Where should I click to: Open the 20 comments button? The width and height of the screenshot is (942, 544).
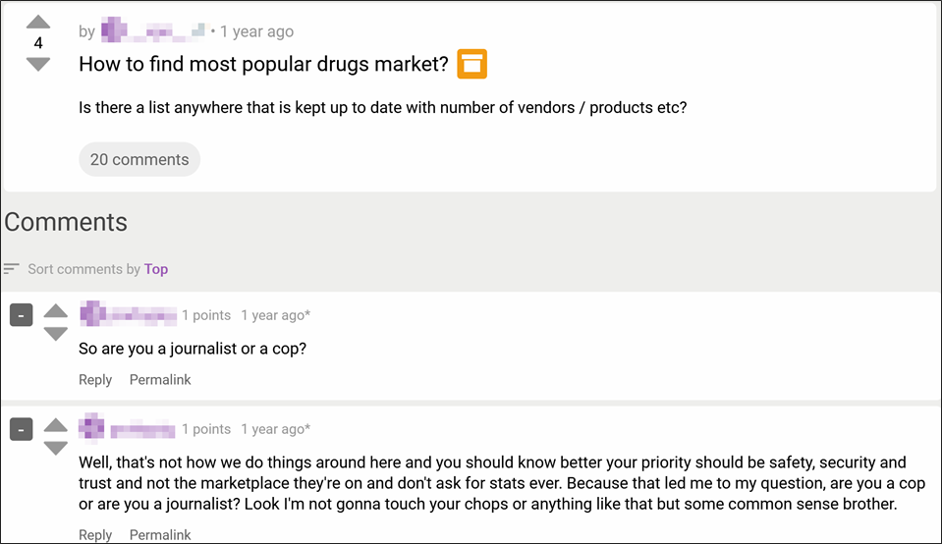tap(139, 159)
